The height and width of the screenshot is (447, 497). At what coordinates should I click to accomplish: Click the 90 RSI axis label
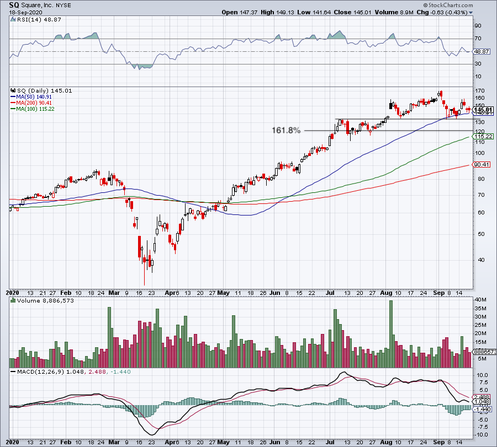point(478,26)
